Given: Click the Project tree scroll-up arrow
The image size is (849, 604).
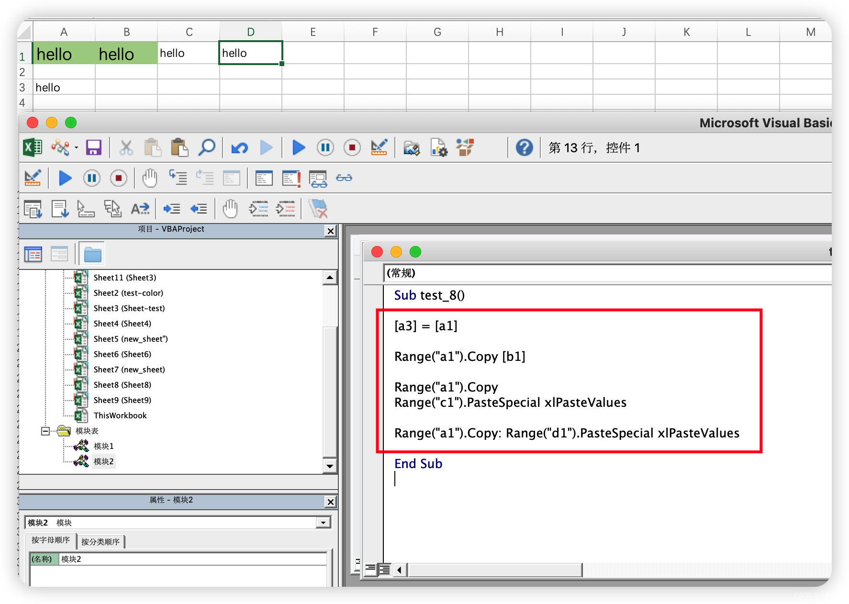Looking at the screenshot, I should click(x=330, y=278).
